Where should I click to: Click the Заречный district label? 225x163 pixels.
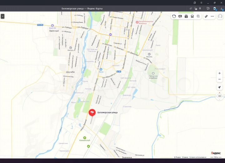pyautogui.click(x=54, y=31)
